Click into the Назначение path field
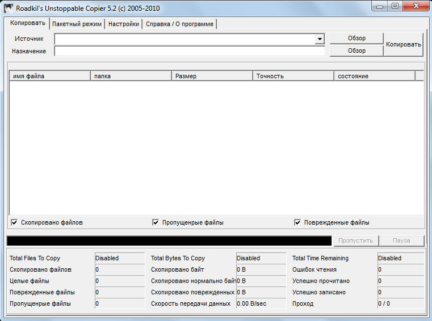Screen dimensions: 432x321 [190, 51]
